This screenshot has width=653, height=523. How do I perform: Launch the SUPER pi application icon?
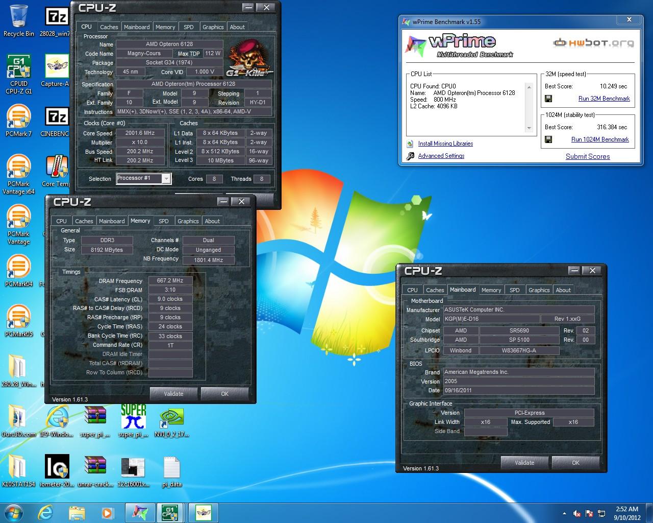[x=133, y=421]
